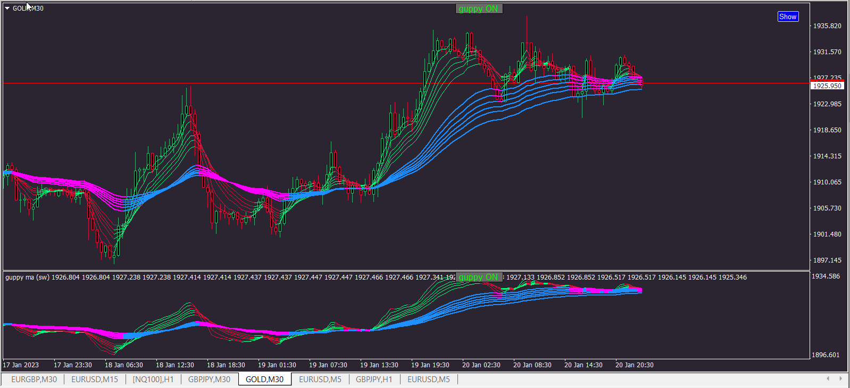Click the 18 Jan 06:30 time axis label
The width and height of the screenshot is (850, 388).
[x=123, y=365]
